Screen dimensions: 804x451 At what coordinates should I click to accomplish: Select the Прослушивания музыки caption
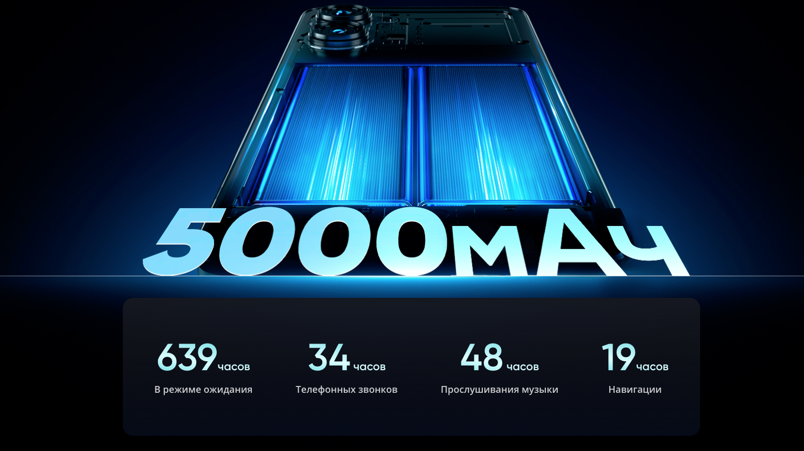(x=499, y=390)
